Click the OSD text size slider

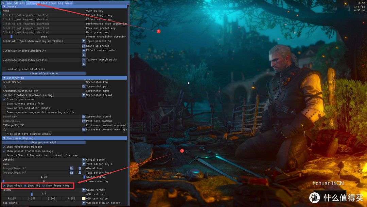[x=44, y=194]
